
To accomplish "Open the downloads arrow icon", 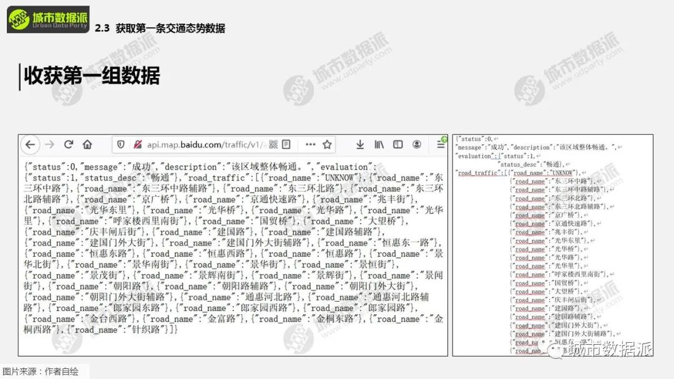I will tap(360, 145).
